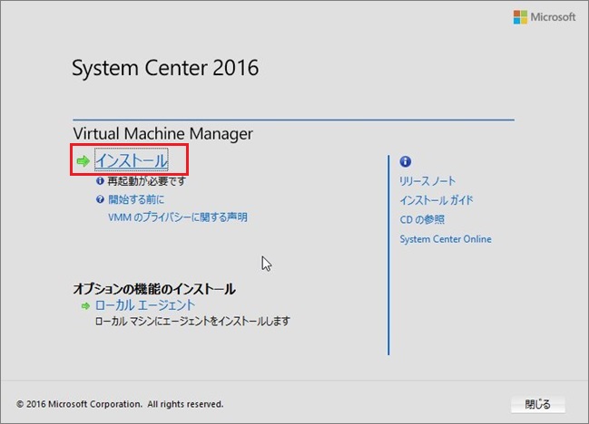This screenshot has width=589, height=424.
Task: Open VMM のプライバシーに関する声明 link
Action: point(177,217)
